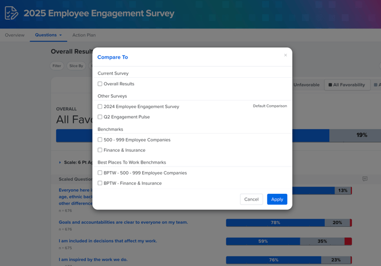
Task: Open the comments icon beside Scaled Questions
Action: [365, 179]
